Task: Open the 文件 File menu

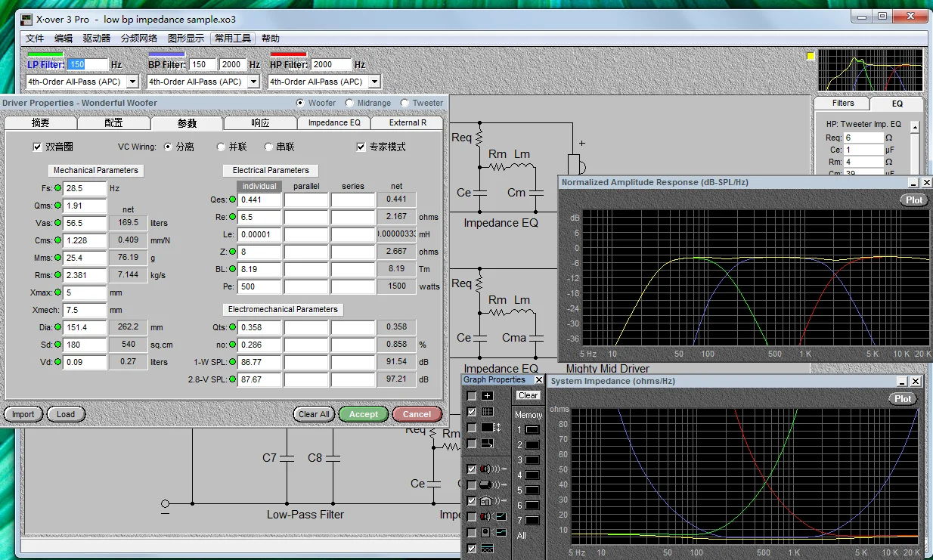Action: click(x=35, y=39)
